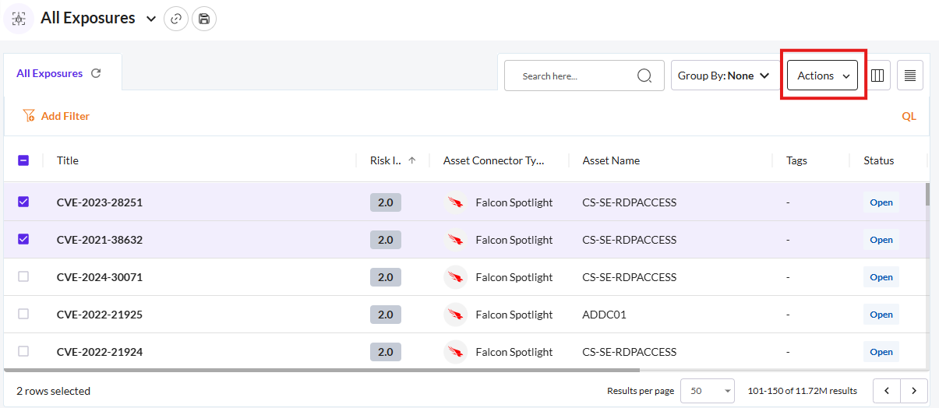This screenshot has height=408, width=939.
Task: Refresh the All Exposures tab
Action: [96, 73]
